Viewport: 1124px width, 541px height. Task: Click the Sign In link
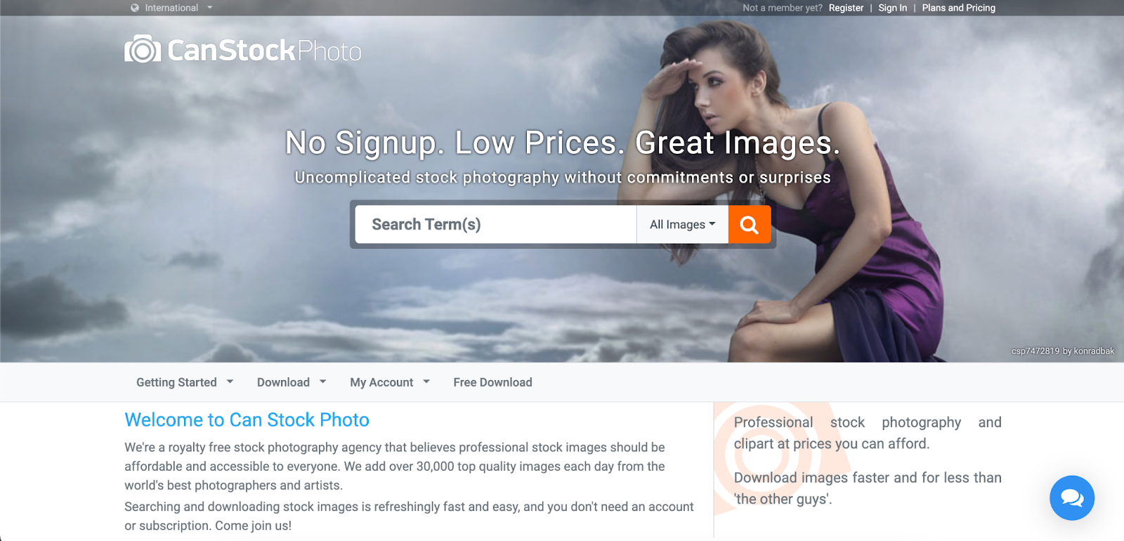tap(892, 8)
